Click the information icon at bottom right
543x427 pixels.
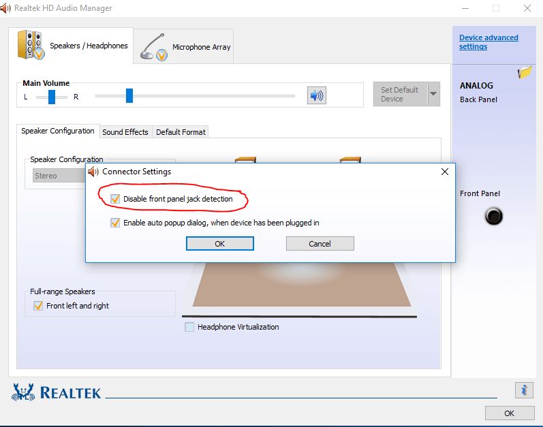[523, 390]
